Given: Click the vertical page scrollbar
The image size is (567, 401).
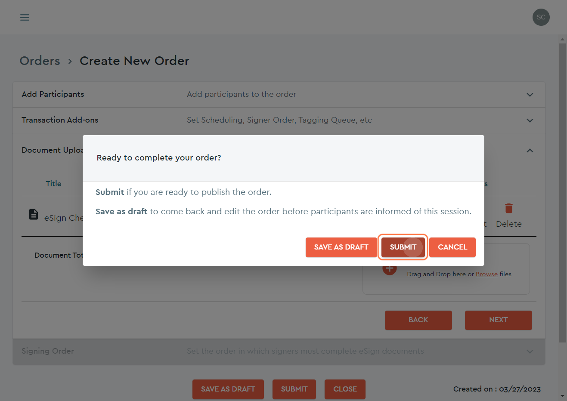Looking at the screenshot, I should coord(562,193).
